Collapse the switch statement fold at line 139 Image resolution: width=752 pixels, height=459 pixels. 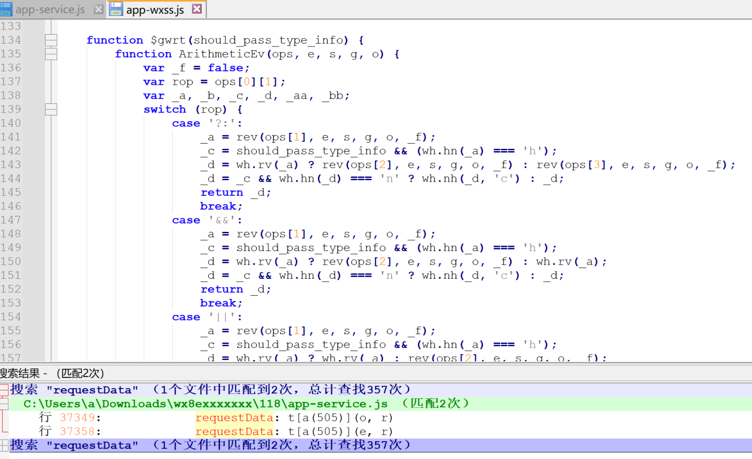[51, 109]
